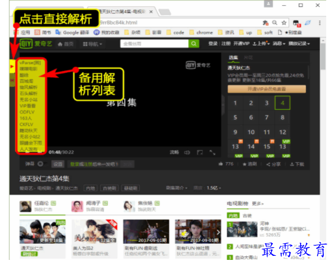Screen dimensions: 332x268
Task: Open the 流畅 video quality selector
Action: pos(174,152)
